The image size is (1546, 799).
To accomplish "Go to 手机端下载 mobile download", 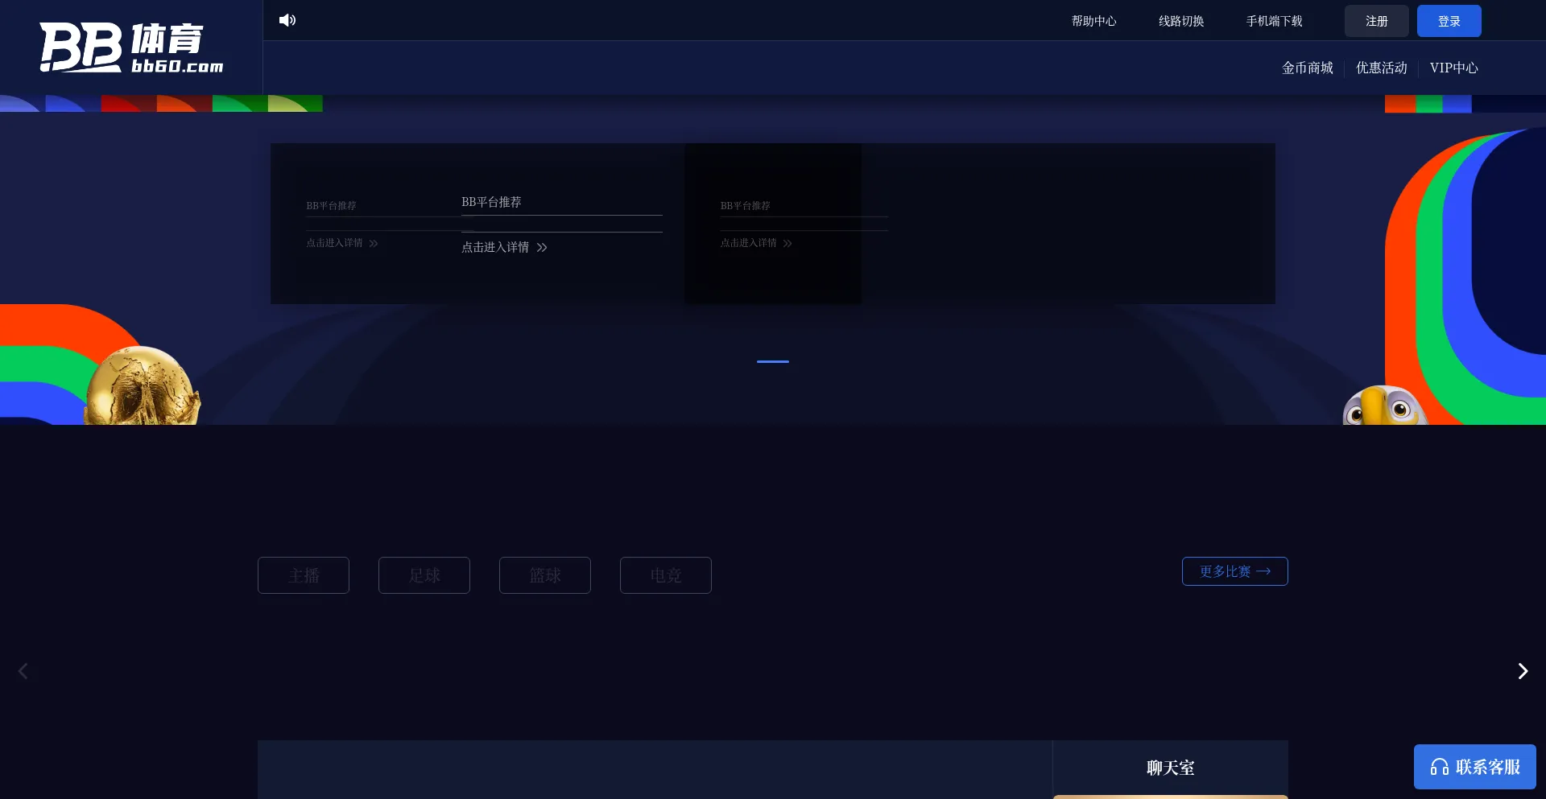I will pyautogui.click(x=1274, y=21).
